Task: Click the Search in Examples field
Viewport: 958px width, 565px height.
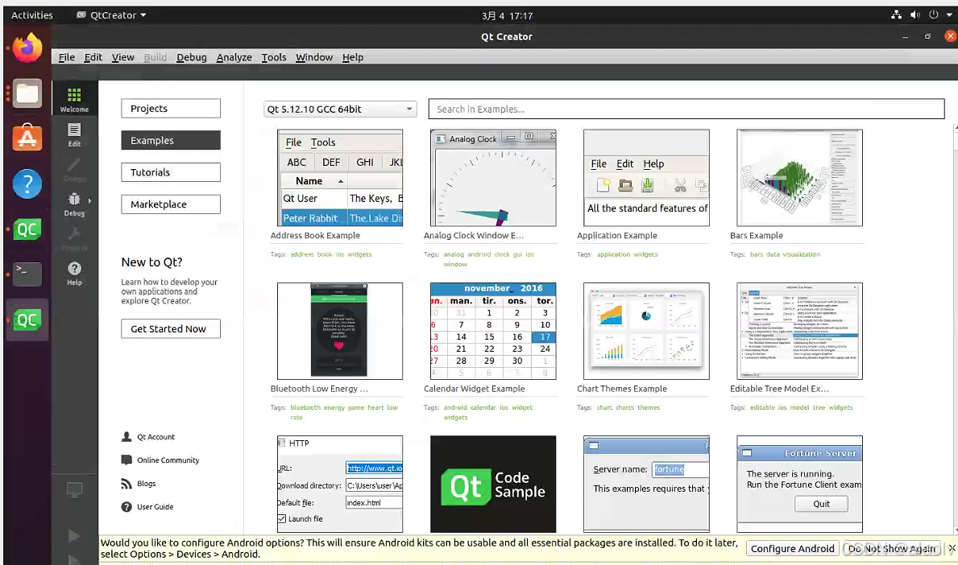Action: coord(686,109)
